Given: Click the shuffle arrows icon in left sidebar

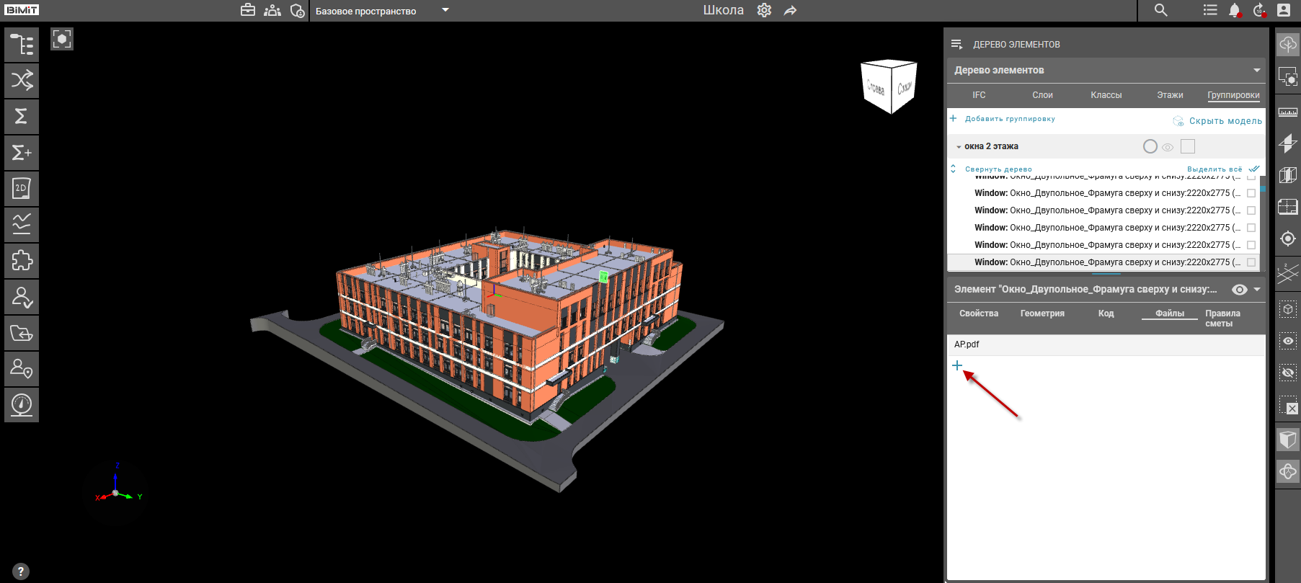Looking at the screenshot, I should [x=22, y=80].
